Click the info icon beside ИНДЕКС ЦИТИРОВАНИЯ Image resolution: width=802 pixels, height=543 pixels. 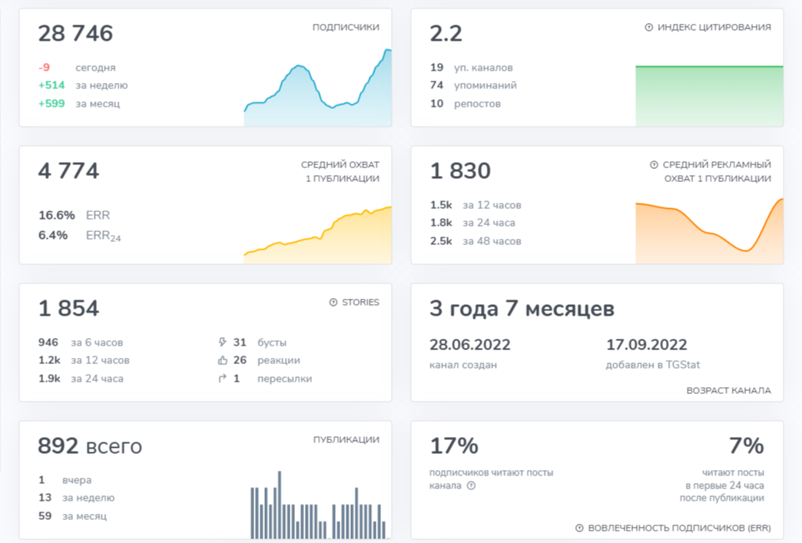click(648, 28)
